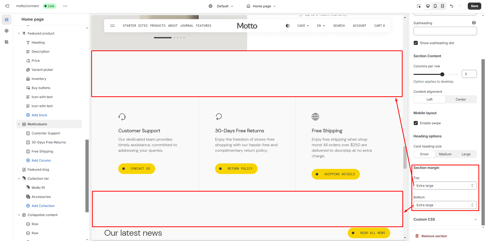Click the Columns per row number field
The width and height of the screenshot is (485, 241).
coord(469,74)
